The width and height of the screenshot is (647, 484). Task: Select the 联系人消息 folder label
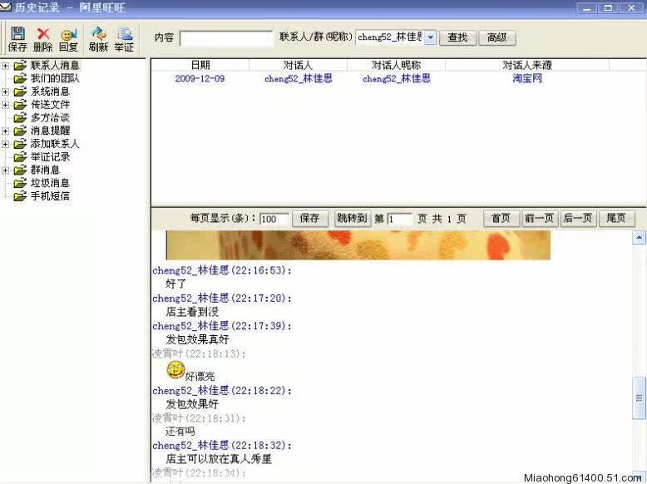click(55, 65)
